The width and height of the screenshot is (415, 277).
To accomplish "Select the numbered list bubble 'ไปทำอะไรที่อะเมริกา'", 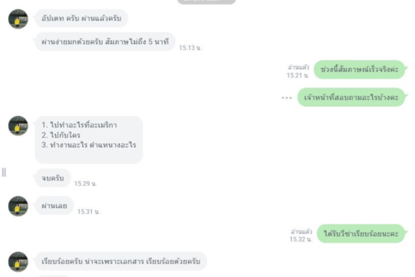I will click(x=89, y=139).
